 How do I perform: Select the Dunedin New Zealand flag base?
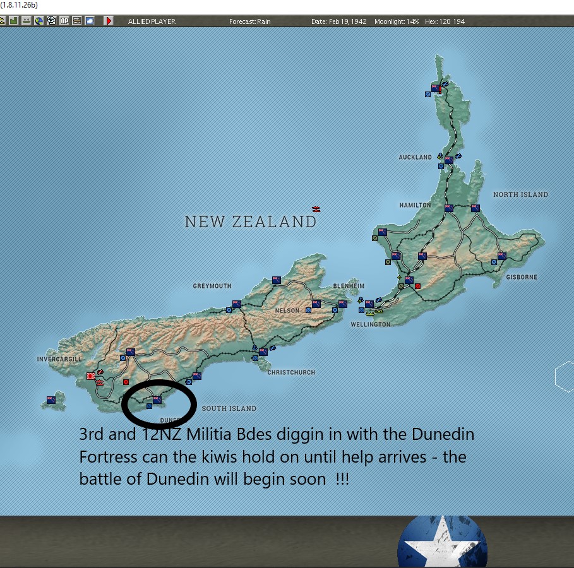click(x=157, y=399)
